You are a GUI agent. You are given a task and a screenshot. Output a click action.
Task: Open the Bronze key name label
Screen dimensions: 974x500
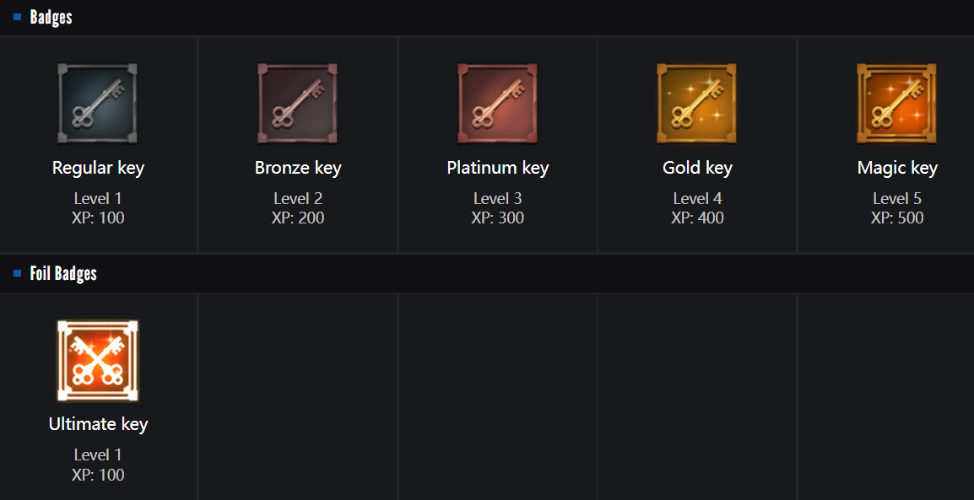(298, 168)
